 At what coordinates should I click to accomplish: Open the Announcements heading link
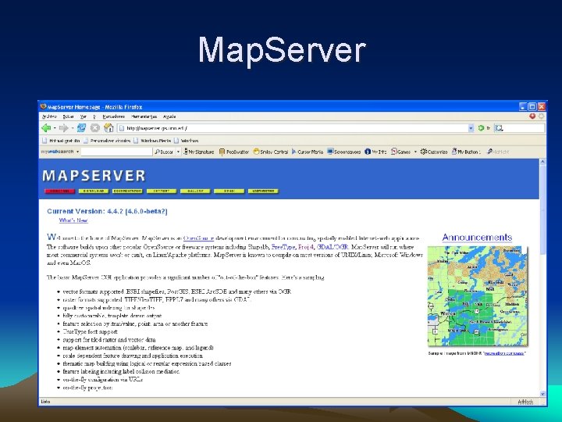(x=477, y=238)
